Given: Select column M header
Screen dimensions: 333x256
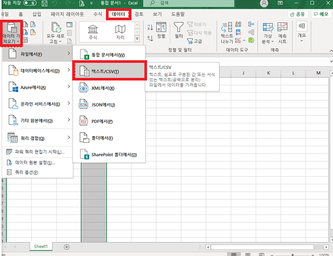Looking at the screenshot, I should pos(318,73).
